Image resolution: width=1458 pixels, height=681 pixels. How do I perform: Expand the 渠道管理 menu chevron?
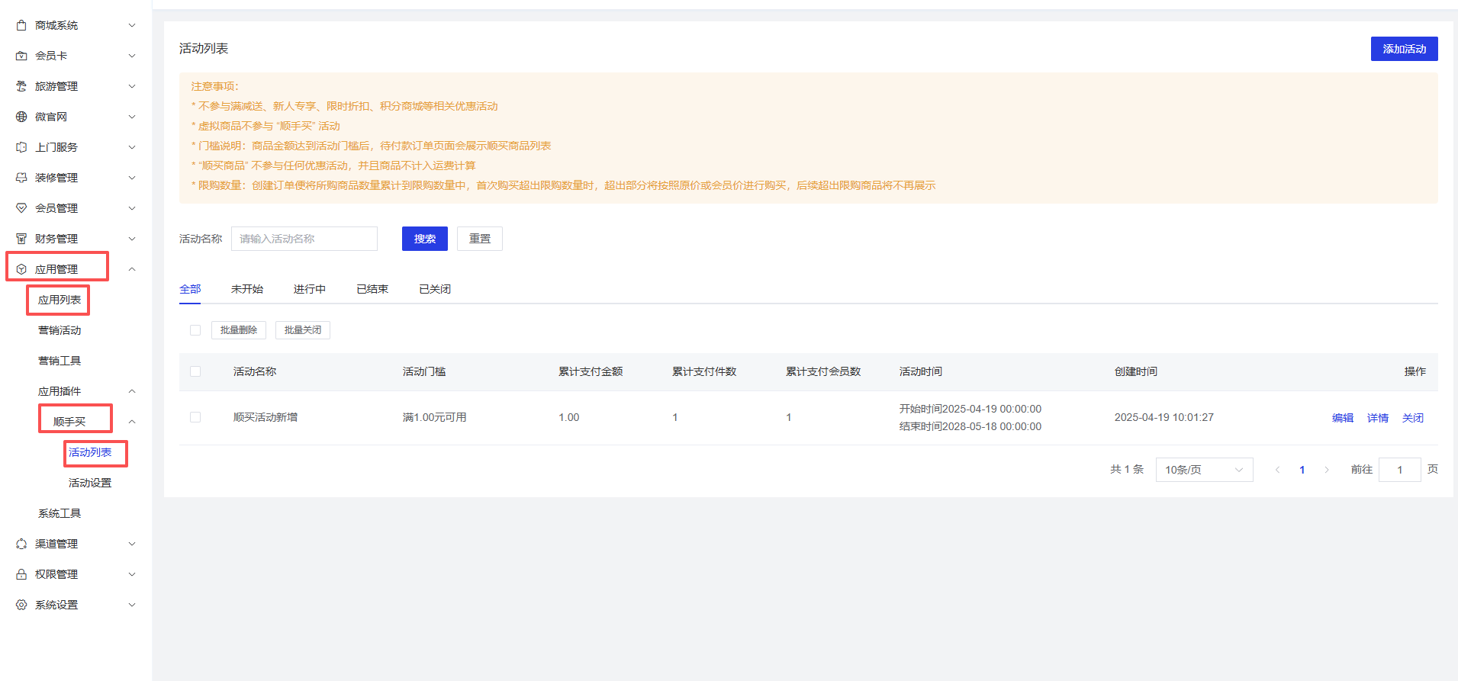coord(132,544)
